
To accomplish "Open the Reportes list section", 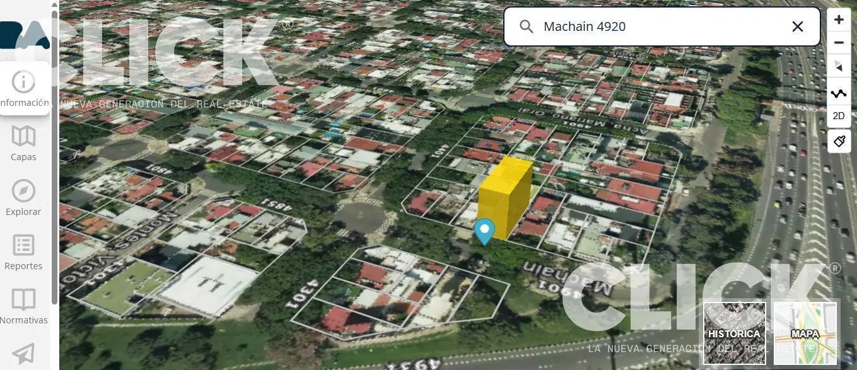I will (x=23, y=252).
